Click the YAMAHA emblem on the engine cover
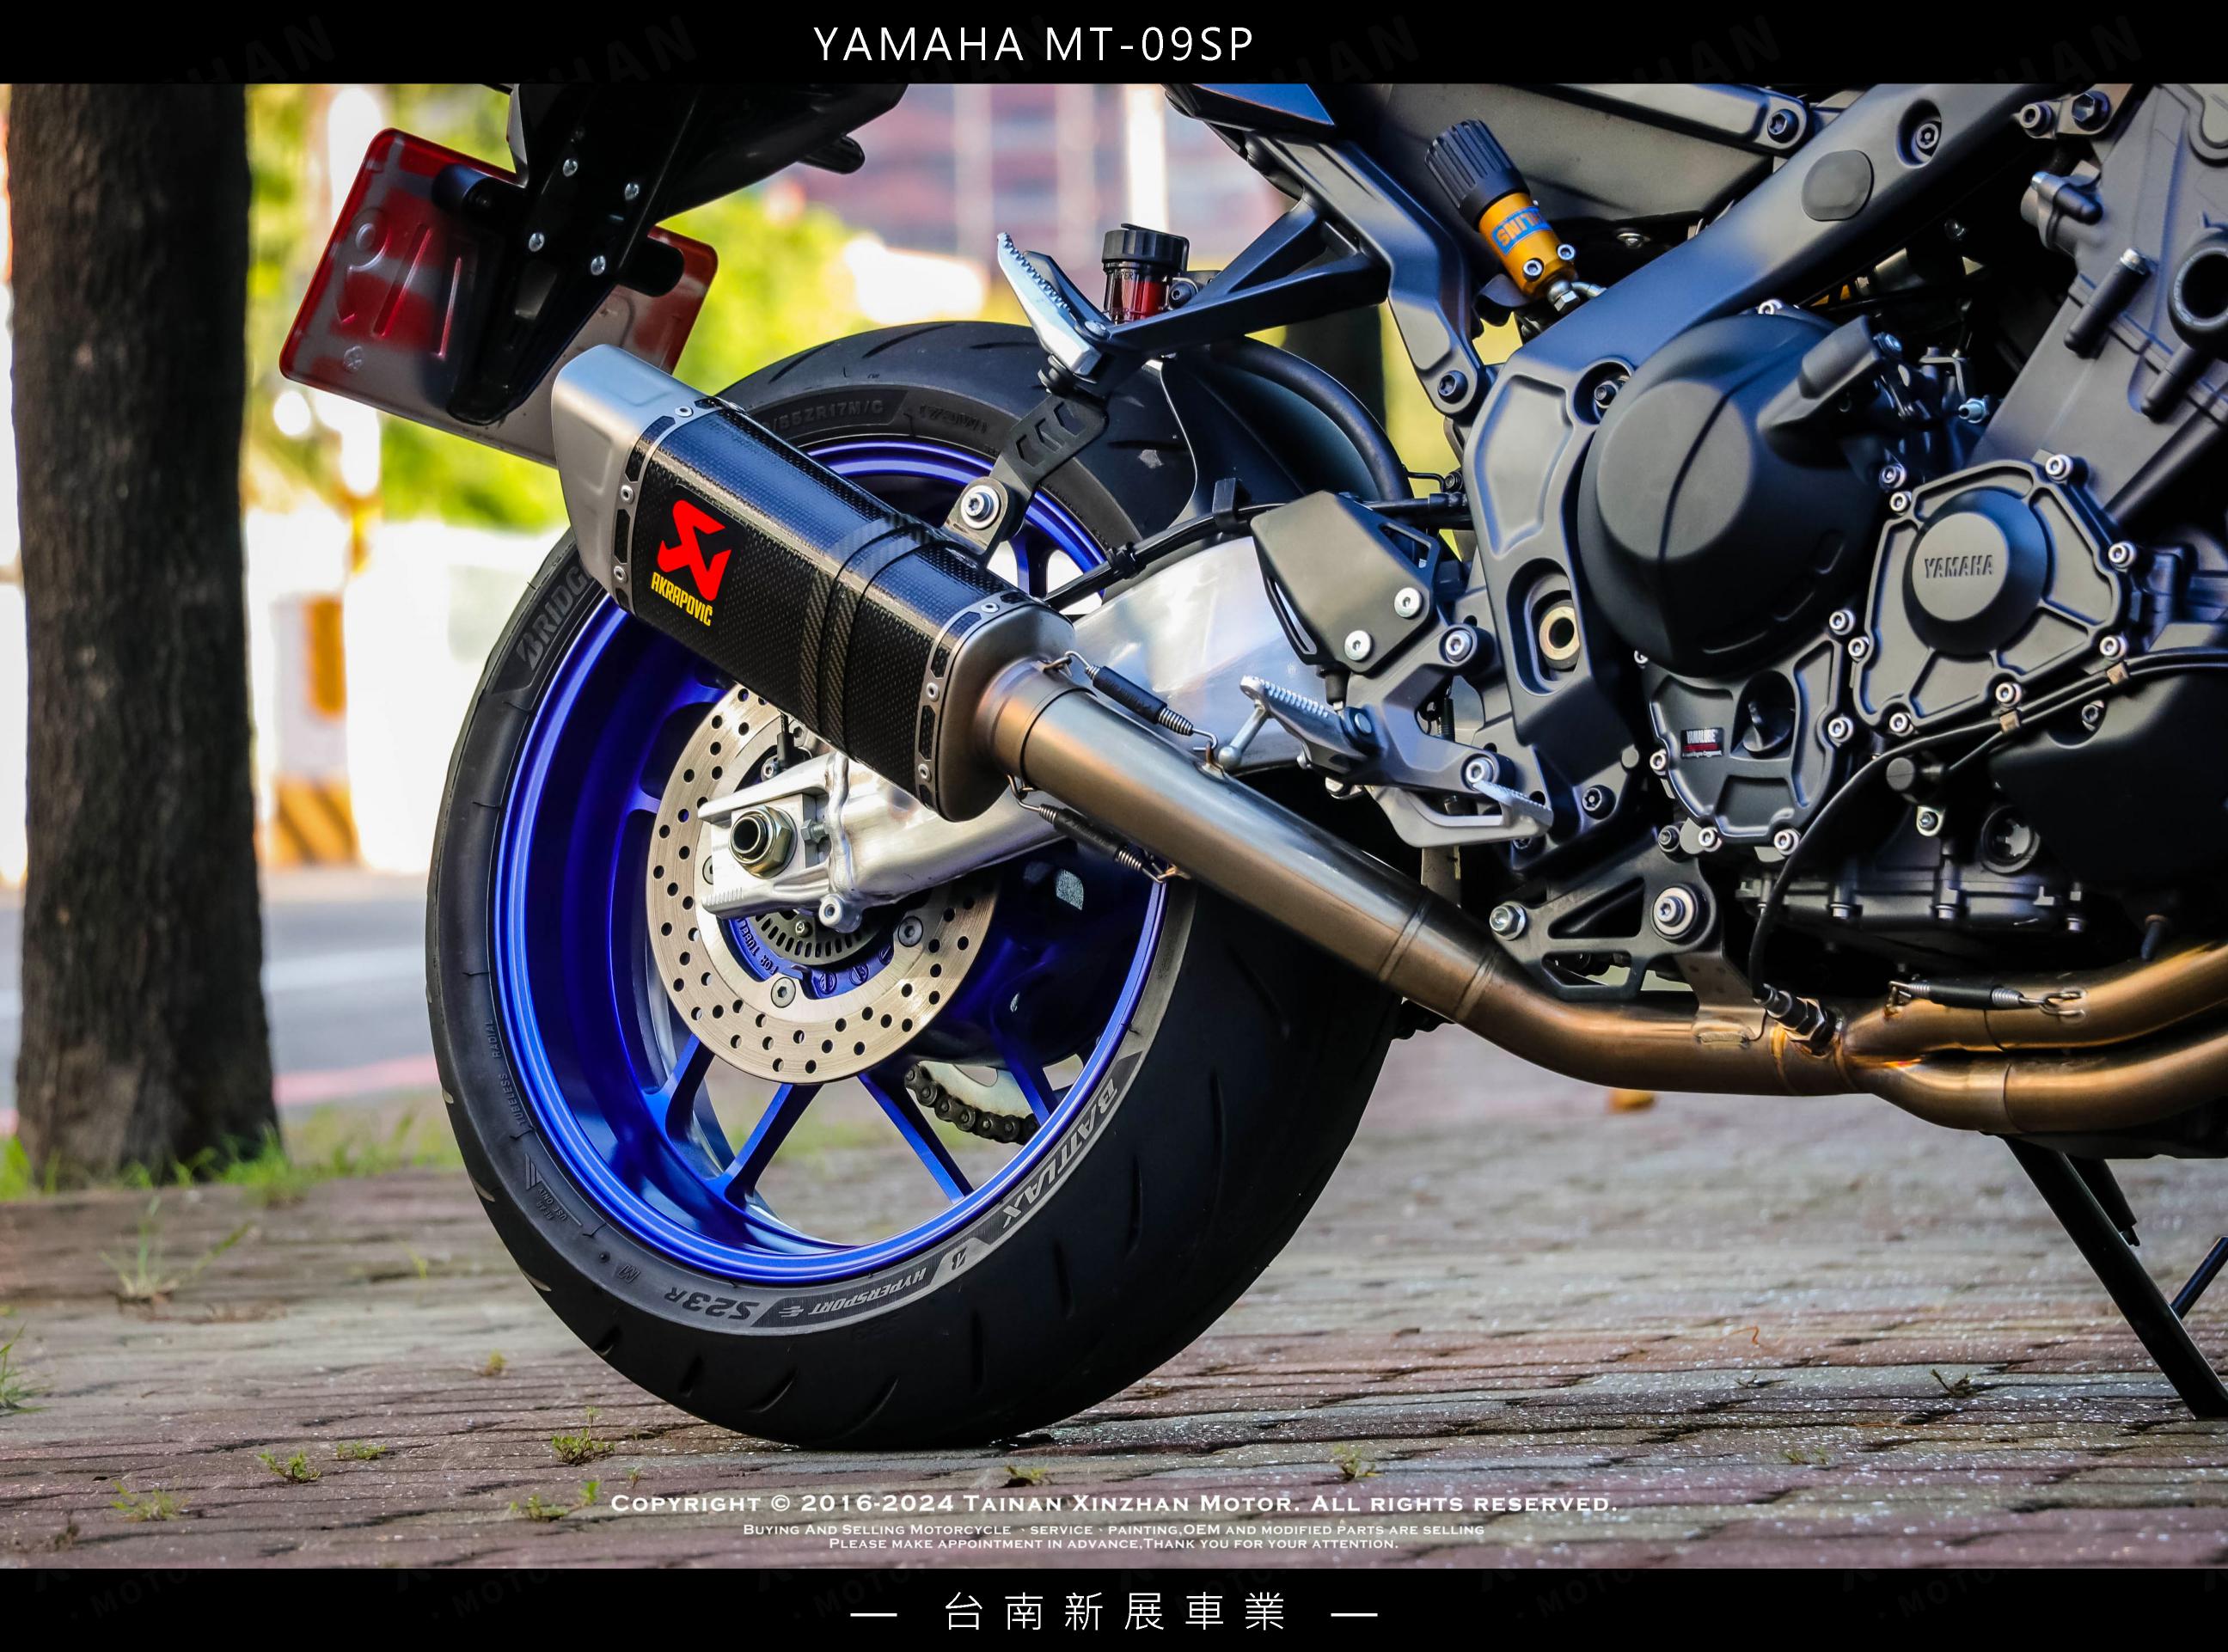Image resolution: width=2228 pixels, height=1652 pixels. tap(1958, 567)
